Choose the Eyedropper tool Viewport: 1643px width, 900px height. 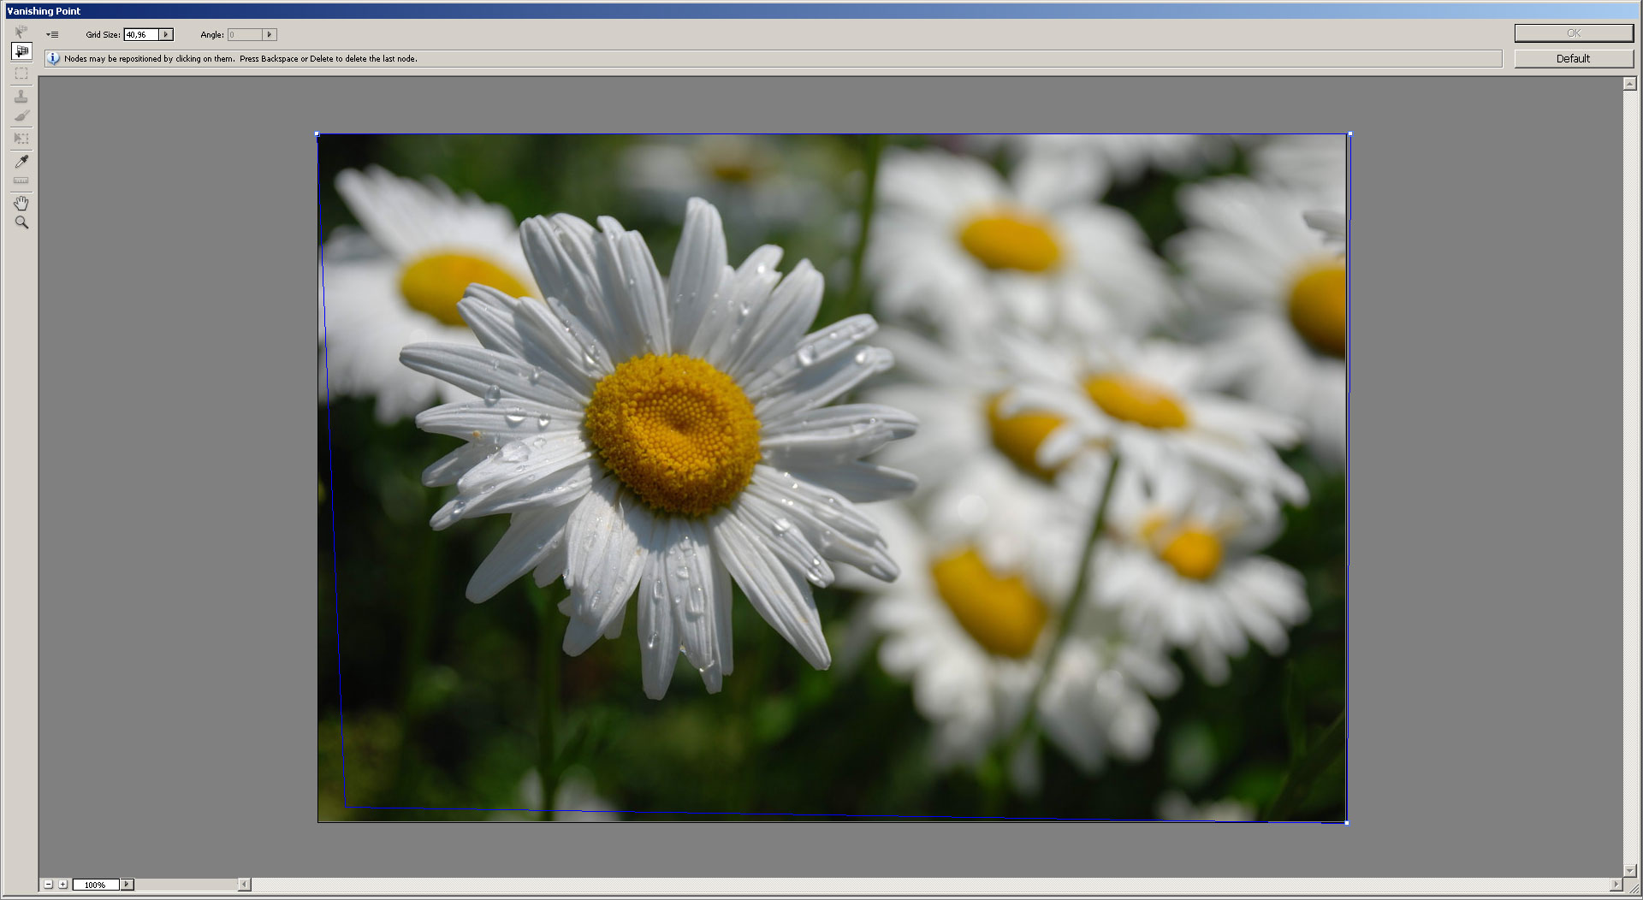21,161
